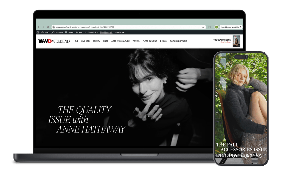Open the Quality Issue cover thumbnail

236,41
